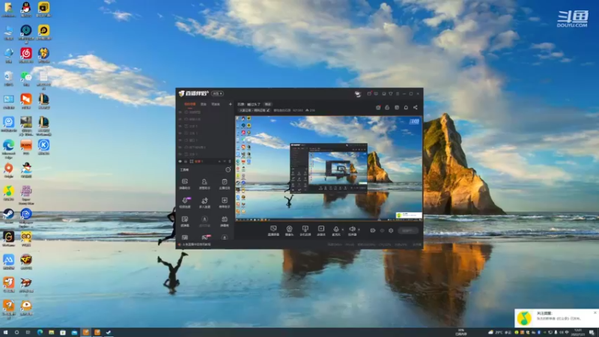Open the shield icon in Douyu title bar
The image size is (599, 337).
pos(390,94)
